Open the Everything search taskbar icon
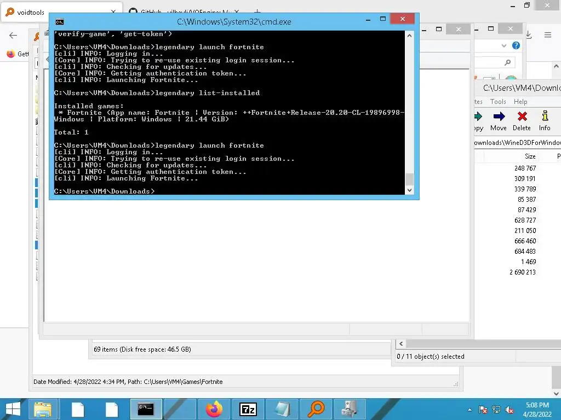Viewport: 561px width, 420px height. (316, 409)
